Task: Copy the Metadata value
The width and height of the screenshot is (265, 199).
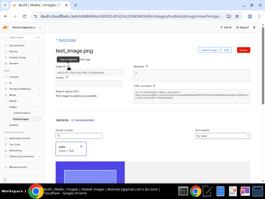Action: (x=147, y=66)
